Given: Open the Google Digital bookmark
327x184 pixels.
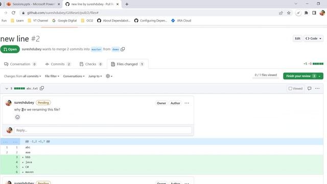Looking at the screenshot, I should pos(64,20).
